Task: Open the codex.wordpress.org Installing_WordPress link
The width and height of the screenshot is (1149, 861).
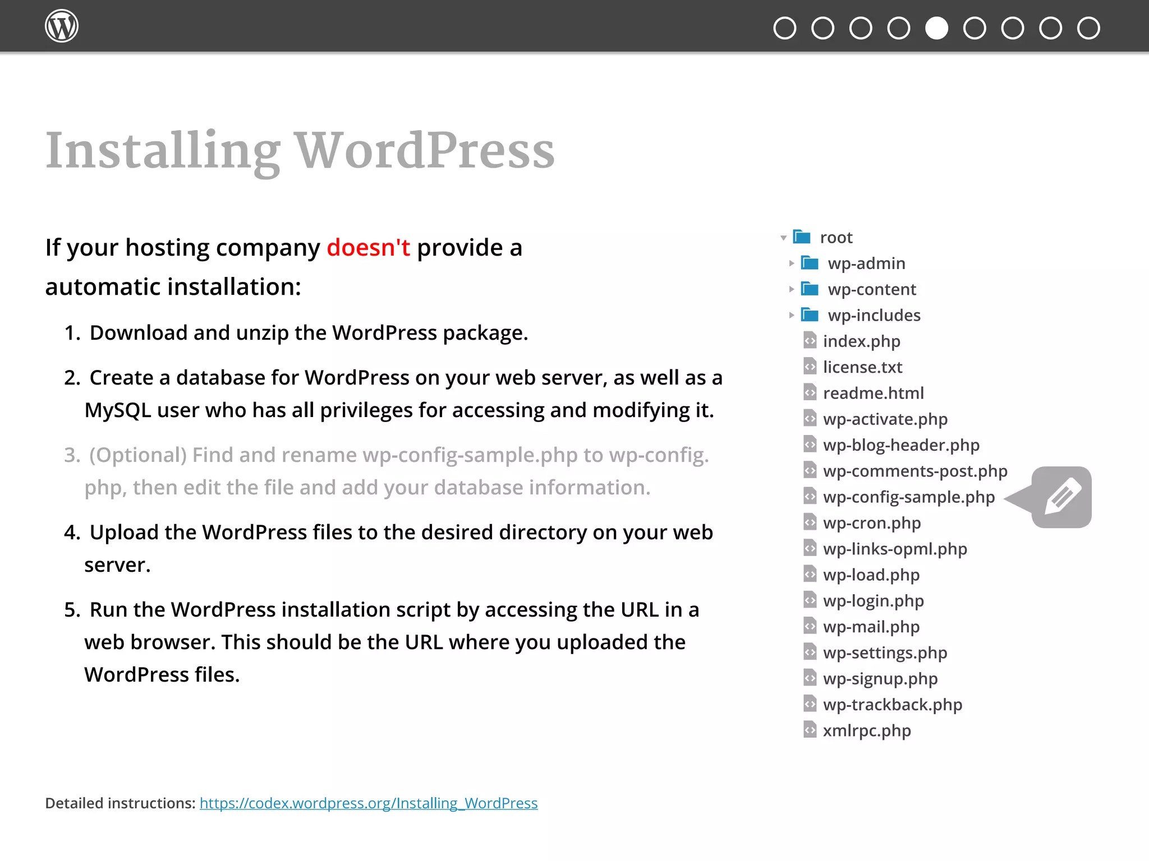Action: 369,803
